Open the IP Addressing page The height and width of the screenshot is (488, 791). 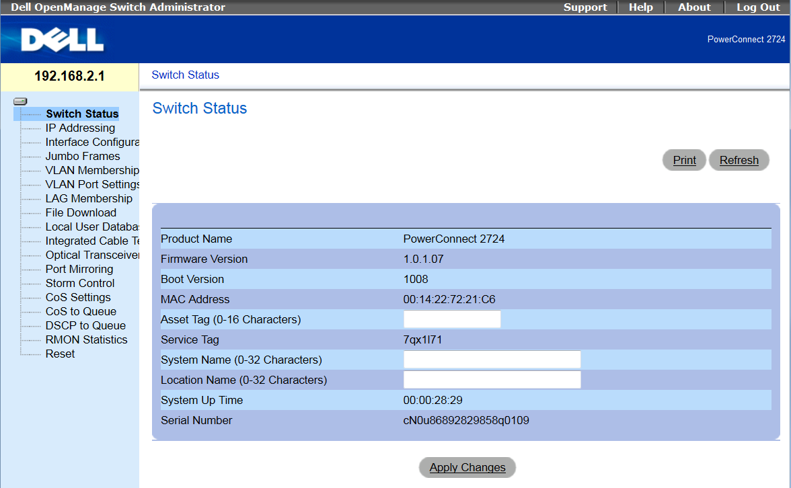tap(80, 128)
